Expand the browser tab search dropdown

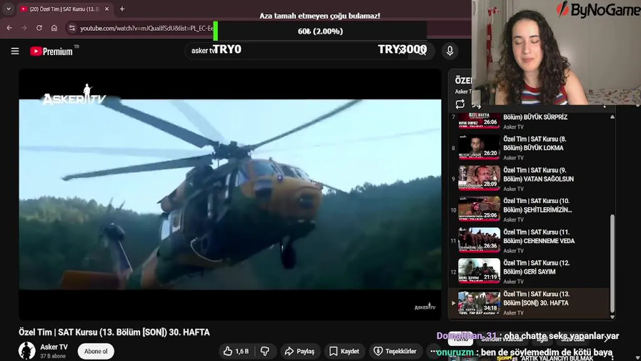click(x=9, y=9)
